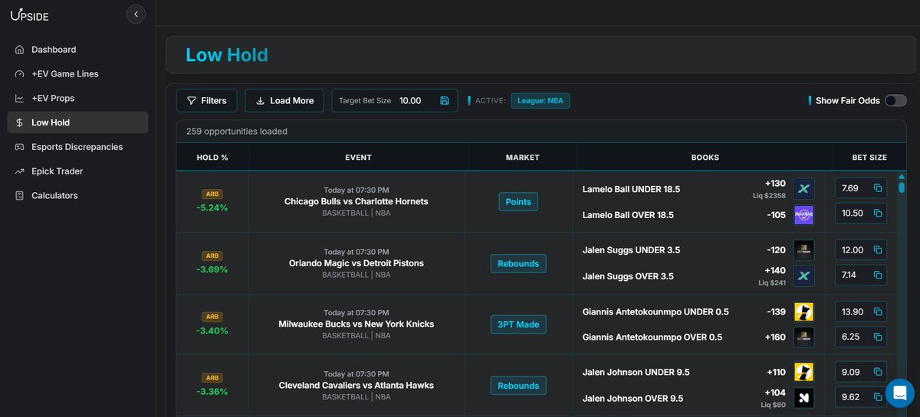Collapse the sidebar with the chevron button
This screenshot has height=417, width=920.
click(136, 14)
